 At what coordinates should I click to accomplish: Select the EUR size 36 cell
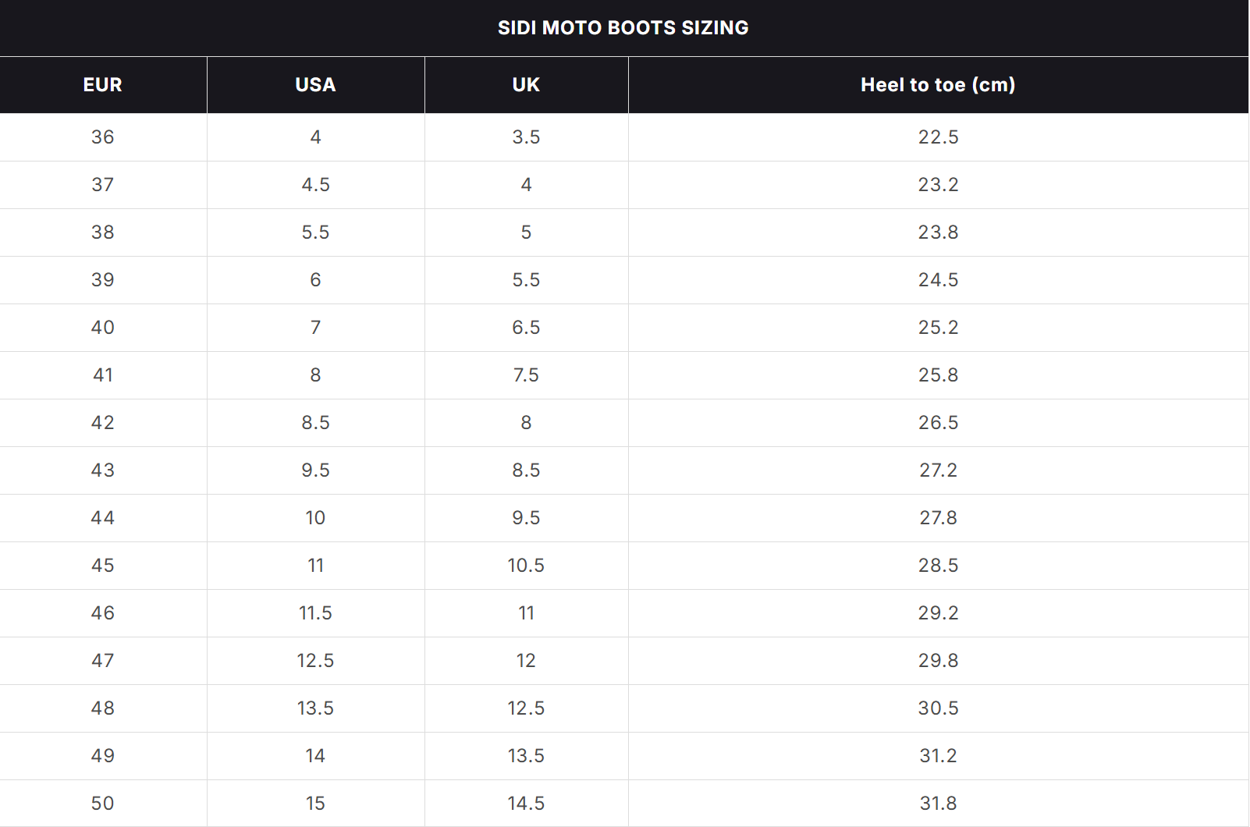(x=103, y=137)
